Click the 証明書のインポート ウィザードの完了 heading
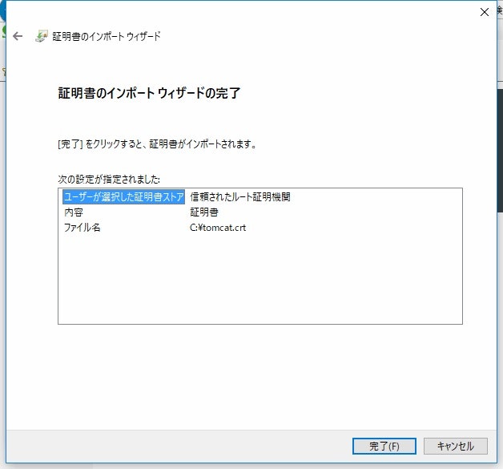The height and width of the screenshot is (469, 503). 149,93
